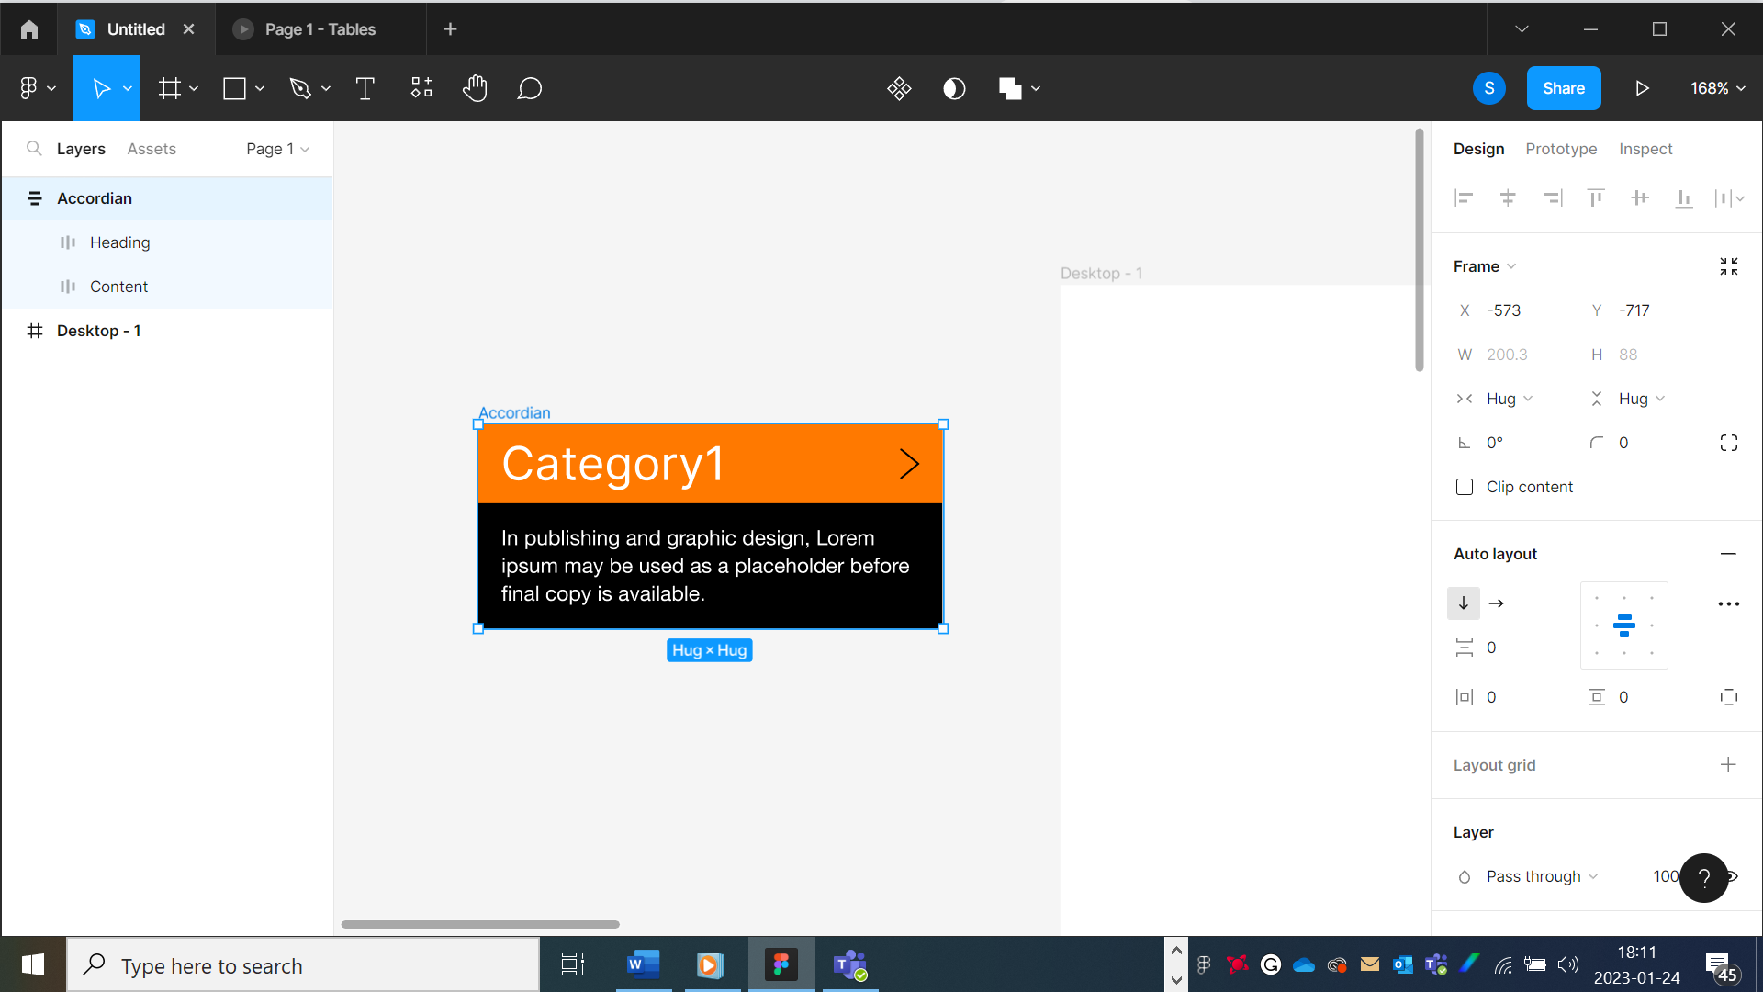Open Shape tools dropdown arrow

260,88
